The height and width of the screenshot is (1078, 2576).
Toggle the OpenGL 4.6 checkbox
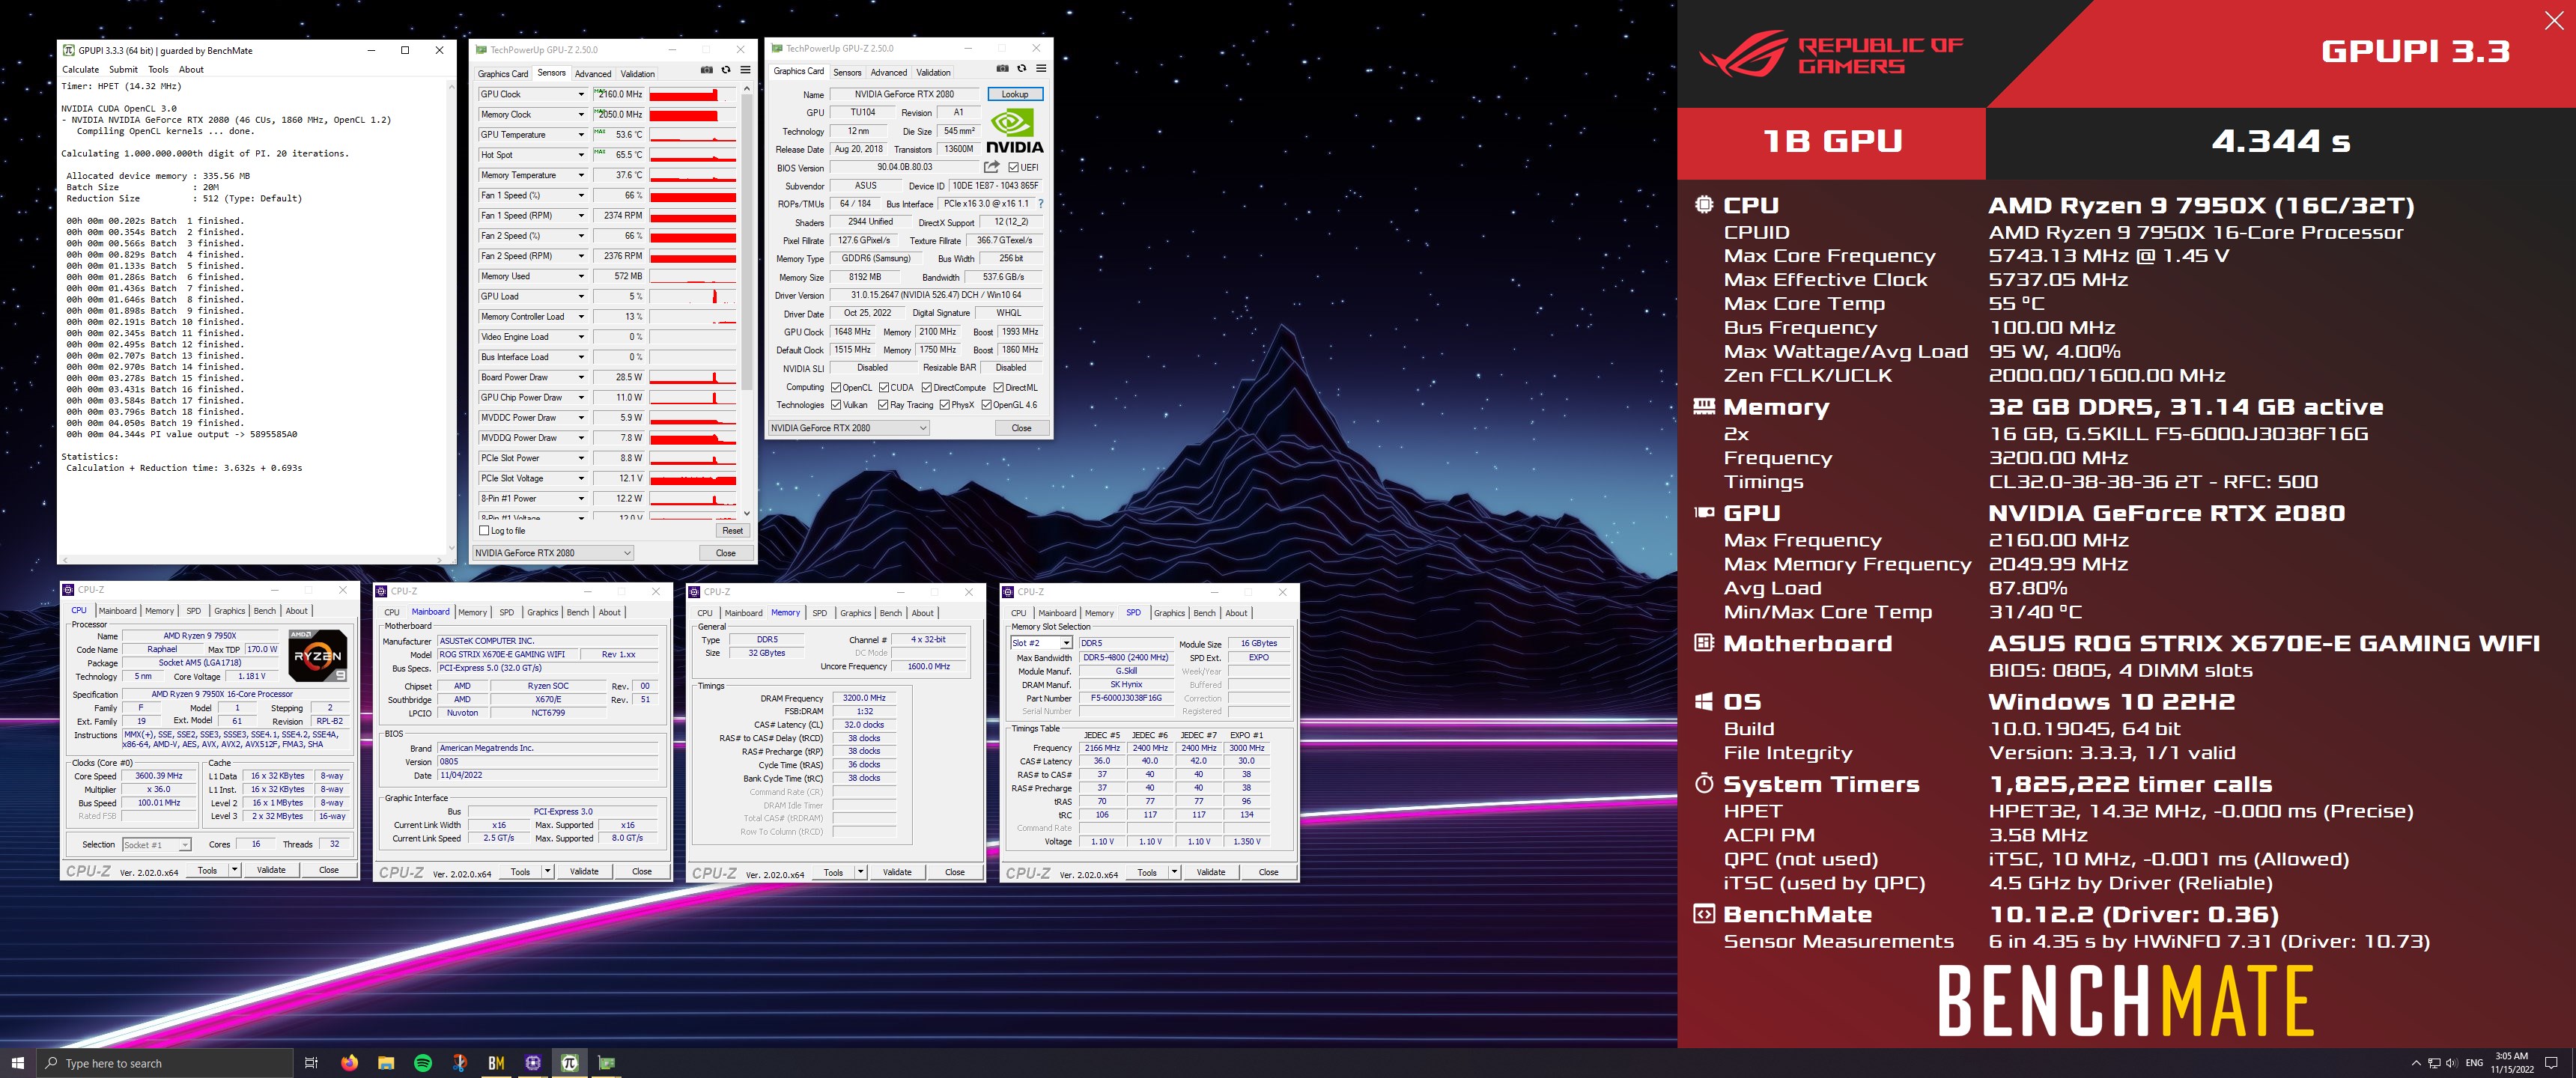(986, 405)
